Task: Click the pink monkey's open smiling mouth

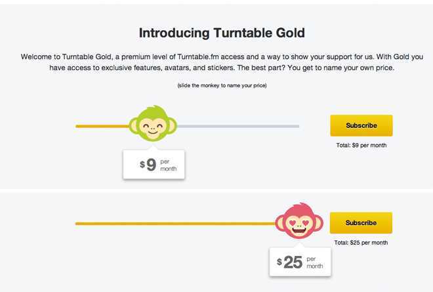Action: click(299, 230)
